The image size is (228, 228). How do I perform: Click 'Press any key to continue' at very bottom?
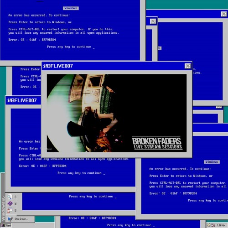(x=131, y=225)
